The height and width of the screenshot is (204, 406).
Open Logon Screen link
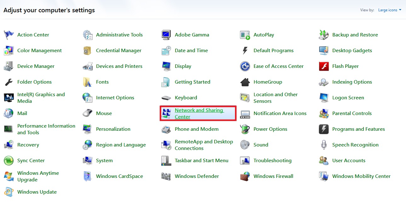pyautogui.click(x=348, y=98)
